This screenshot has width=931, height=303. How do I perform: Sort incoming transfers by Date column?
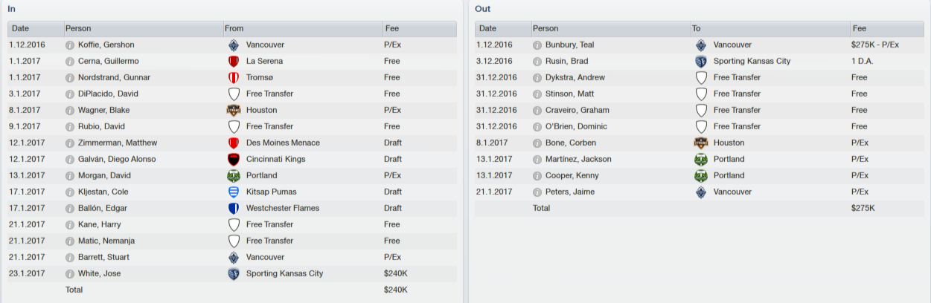(x=35, y=29)
